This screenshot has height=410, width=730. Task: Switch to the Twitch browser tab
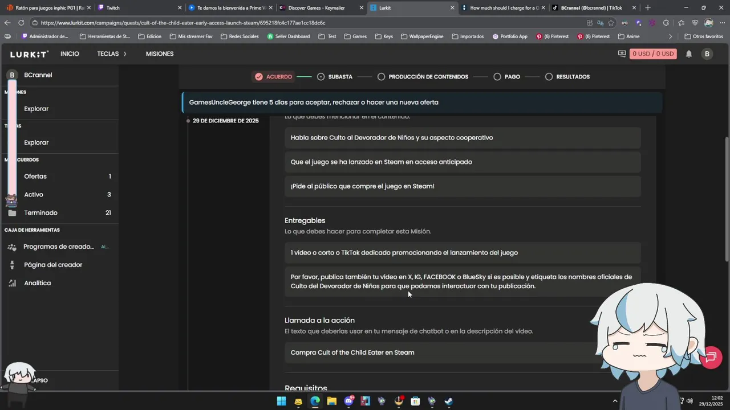pyautogui.click(x=139, y=8)
